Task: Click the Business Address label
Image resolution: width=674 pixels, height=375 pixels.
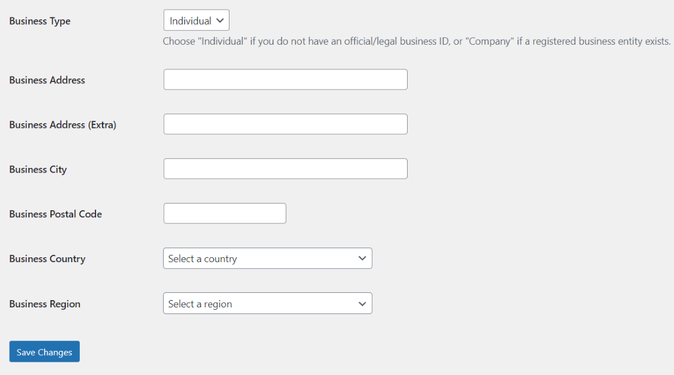Action: coord(47,80)
